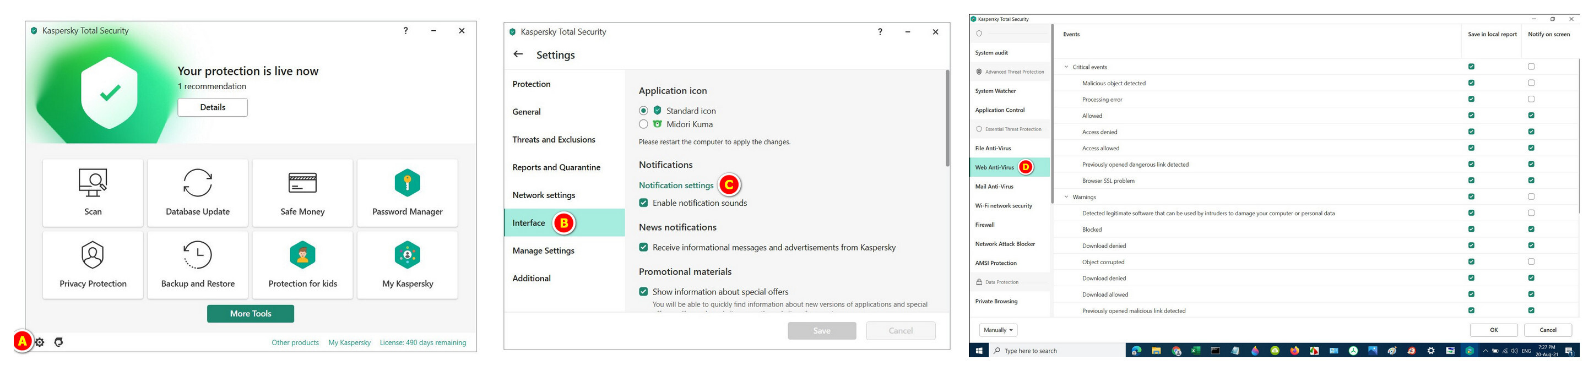
Task: Open Network settings section
Action: (x=565, y=195)
